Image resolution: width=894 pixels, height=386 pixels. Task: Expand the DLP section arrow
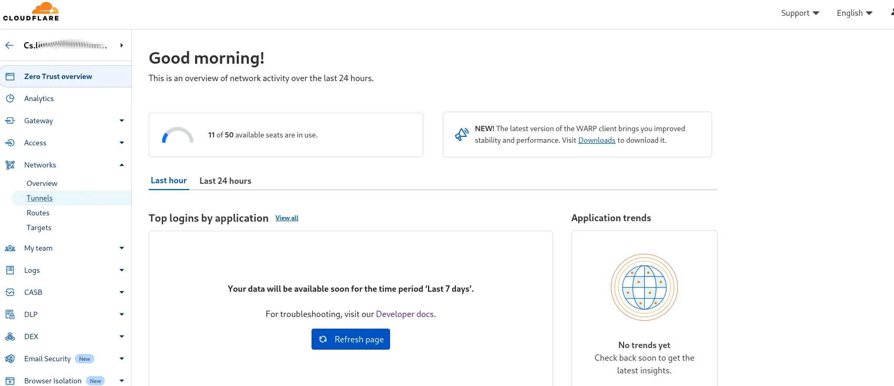pos(122,314)
